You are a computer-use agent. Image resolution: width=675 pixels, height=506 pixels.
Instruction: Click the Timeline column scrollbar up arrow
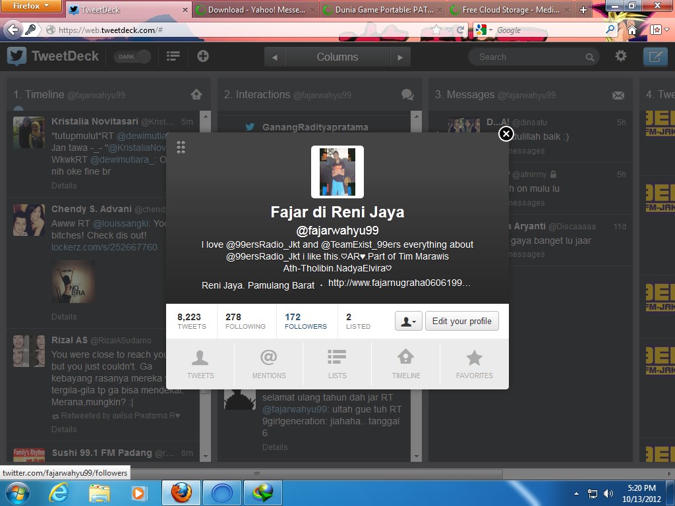click(205, 116)
